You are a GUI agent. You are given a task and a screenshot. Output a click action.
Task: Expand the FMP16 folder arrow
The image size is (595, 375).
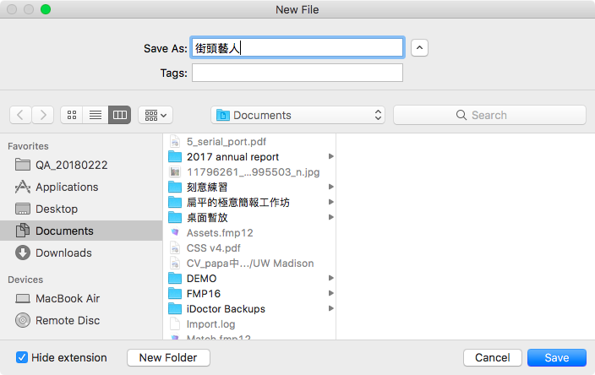331,293
